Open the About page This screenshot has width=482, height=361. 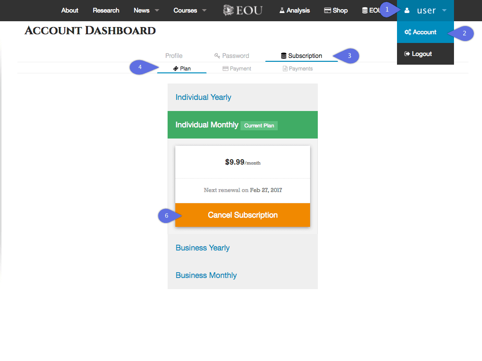pyautogui.click(x=70, y=11)
